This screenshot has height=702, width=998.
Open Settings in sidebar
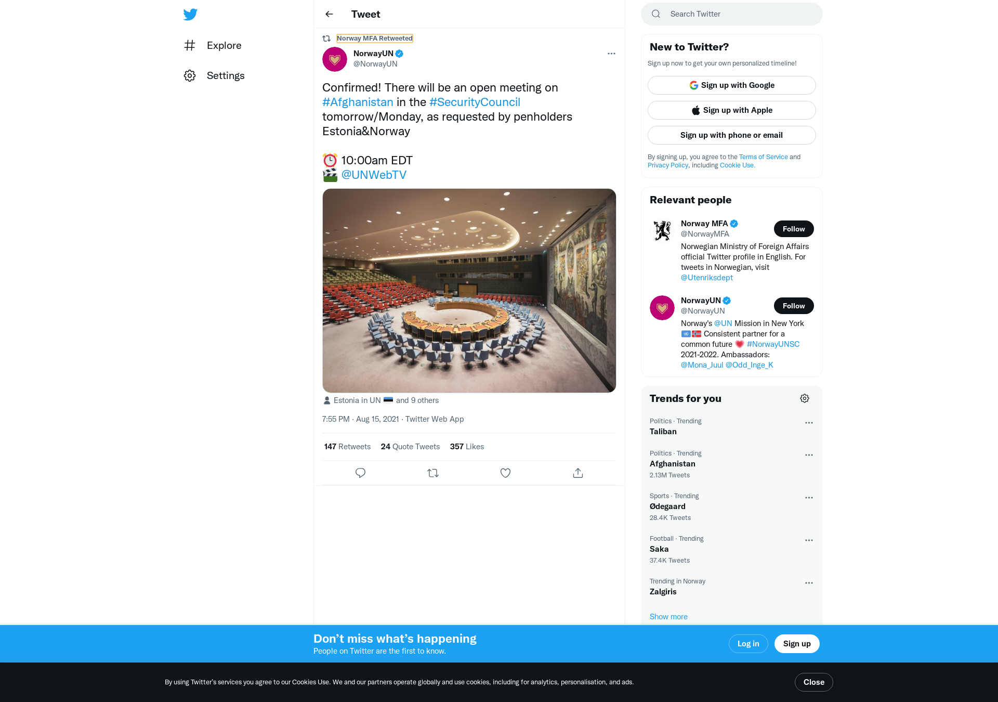tap(214, 75)
